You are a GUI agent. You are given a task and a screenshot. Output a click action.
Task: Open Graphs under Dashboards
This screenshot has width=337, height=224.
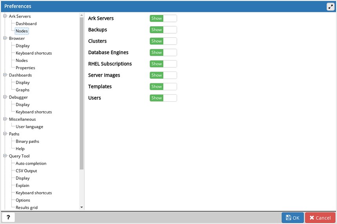point(23,90)
